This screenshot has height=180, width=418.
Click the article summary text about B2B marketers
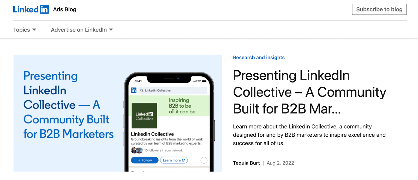[x=309, y=135]
